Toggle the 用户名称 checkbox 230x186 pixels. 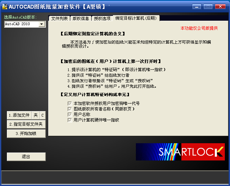click(70, 115)
